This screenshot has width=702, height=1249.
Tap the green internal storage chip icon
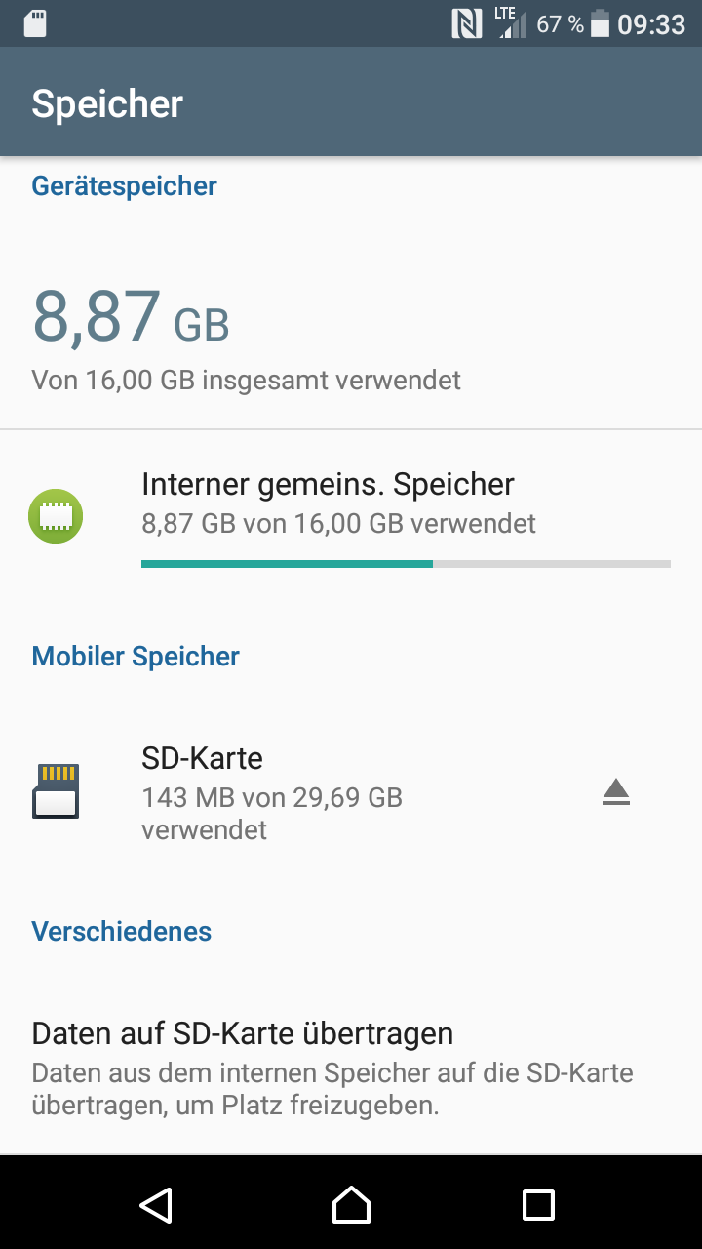click(56, 516)
